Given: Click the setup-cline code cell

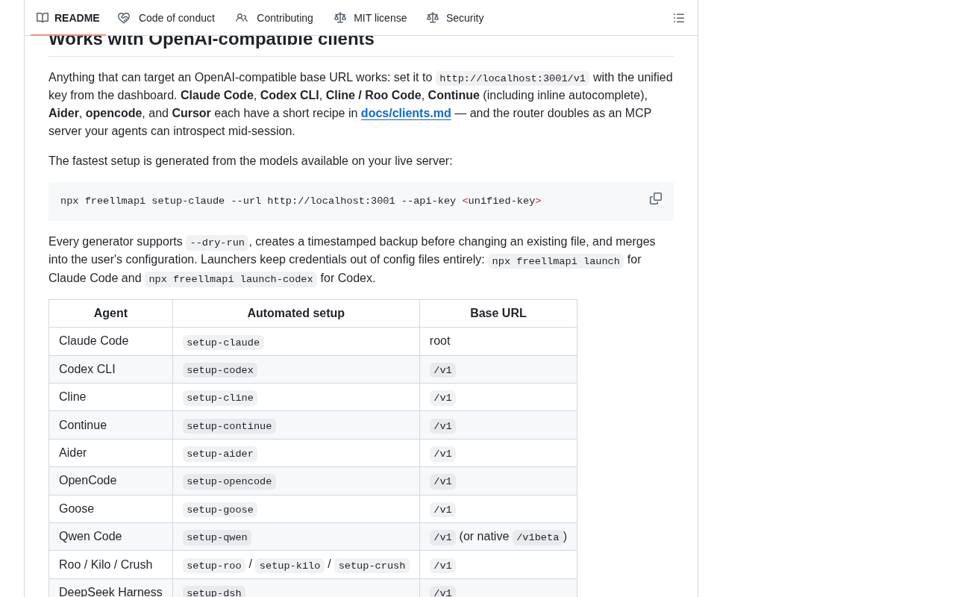Looking at the screenshot, I should click(x=220, y=398).
